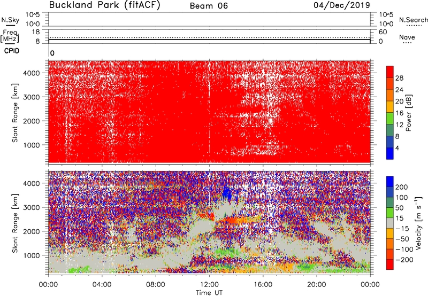Viewport: 428px width, 296px height.
Task: Pick the teal 50–100 velocity swatch
Action: click(390, 202)
